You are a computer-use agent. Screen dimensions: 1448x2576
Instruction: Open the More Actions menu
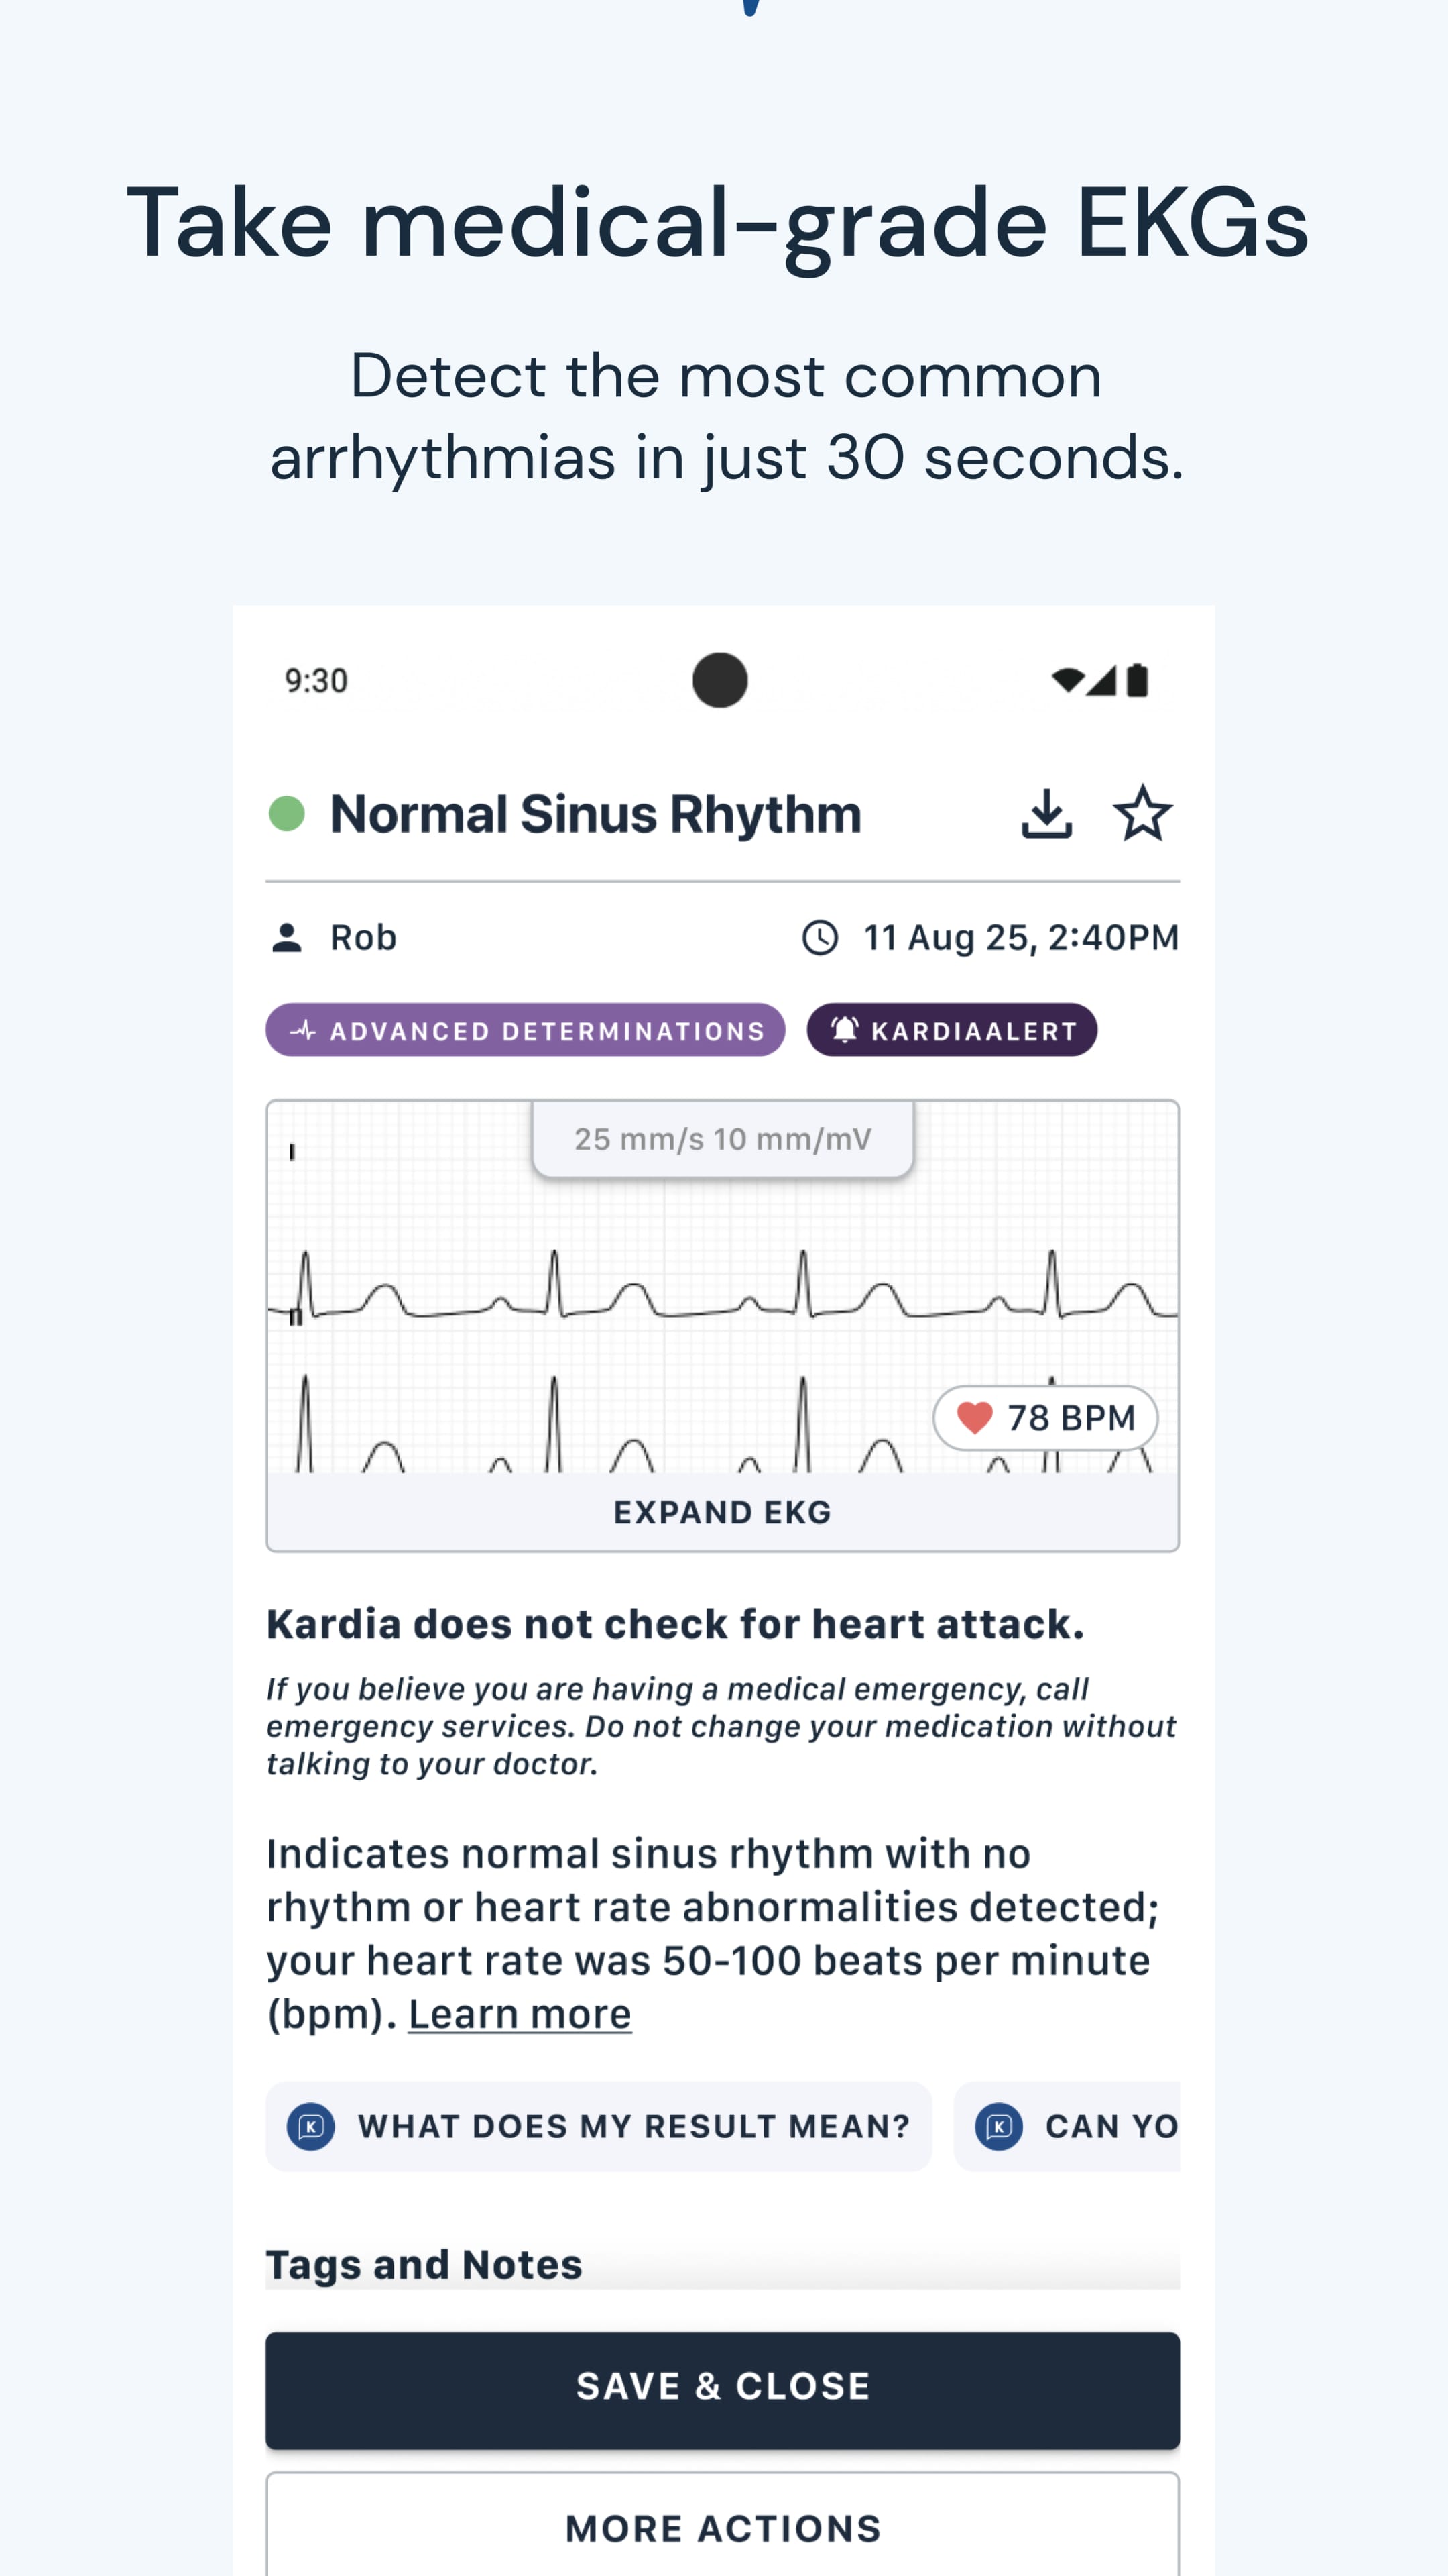[723, 2528]
